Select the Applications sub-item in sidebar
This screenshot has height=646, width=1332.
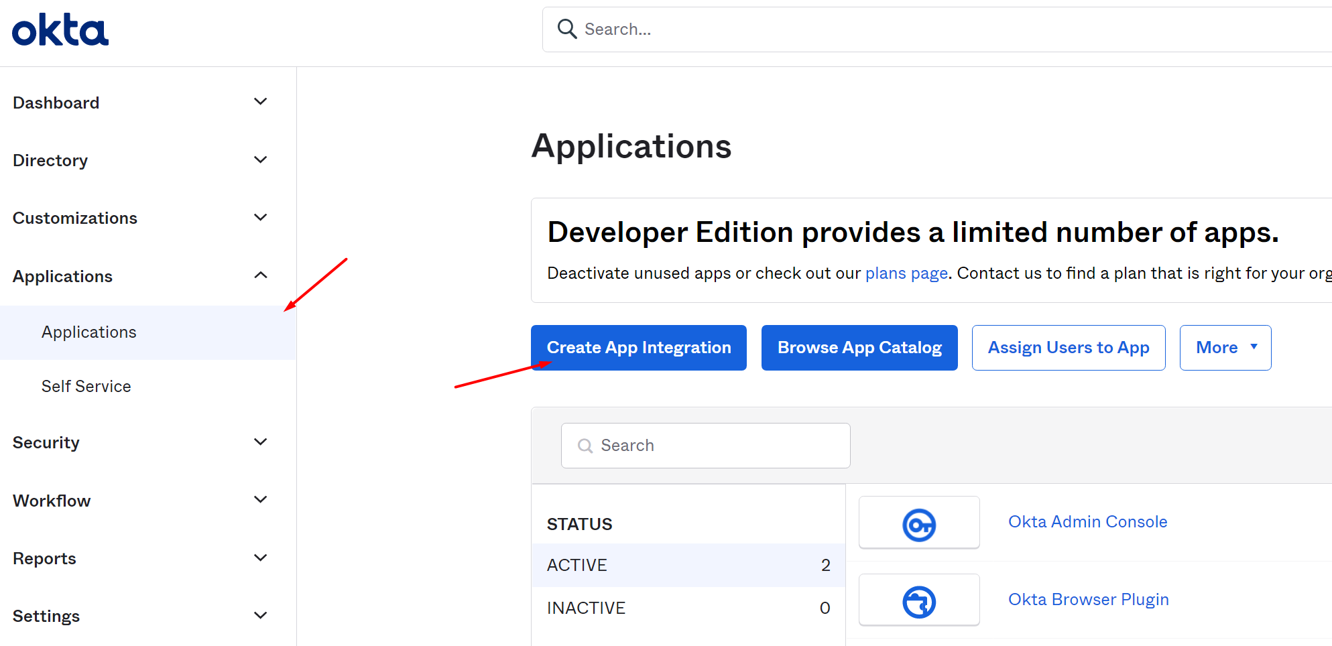[x=147, y=332]
